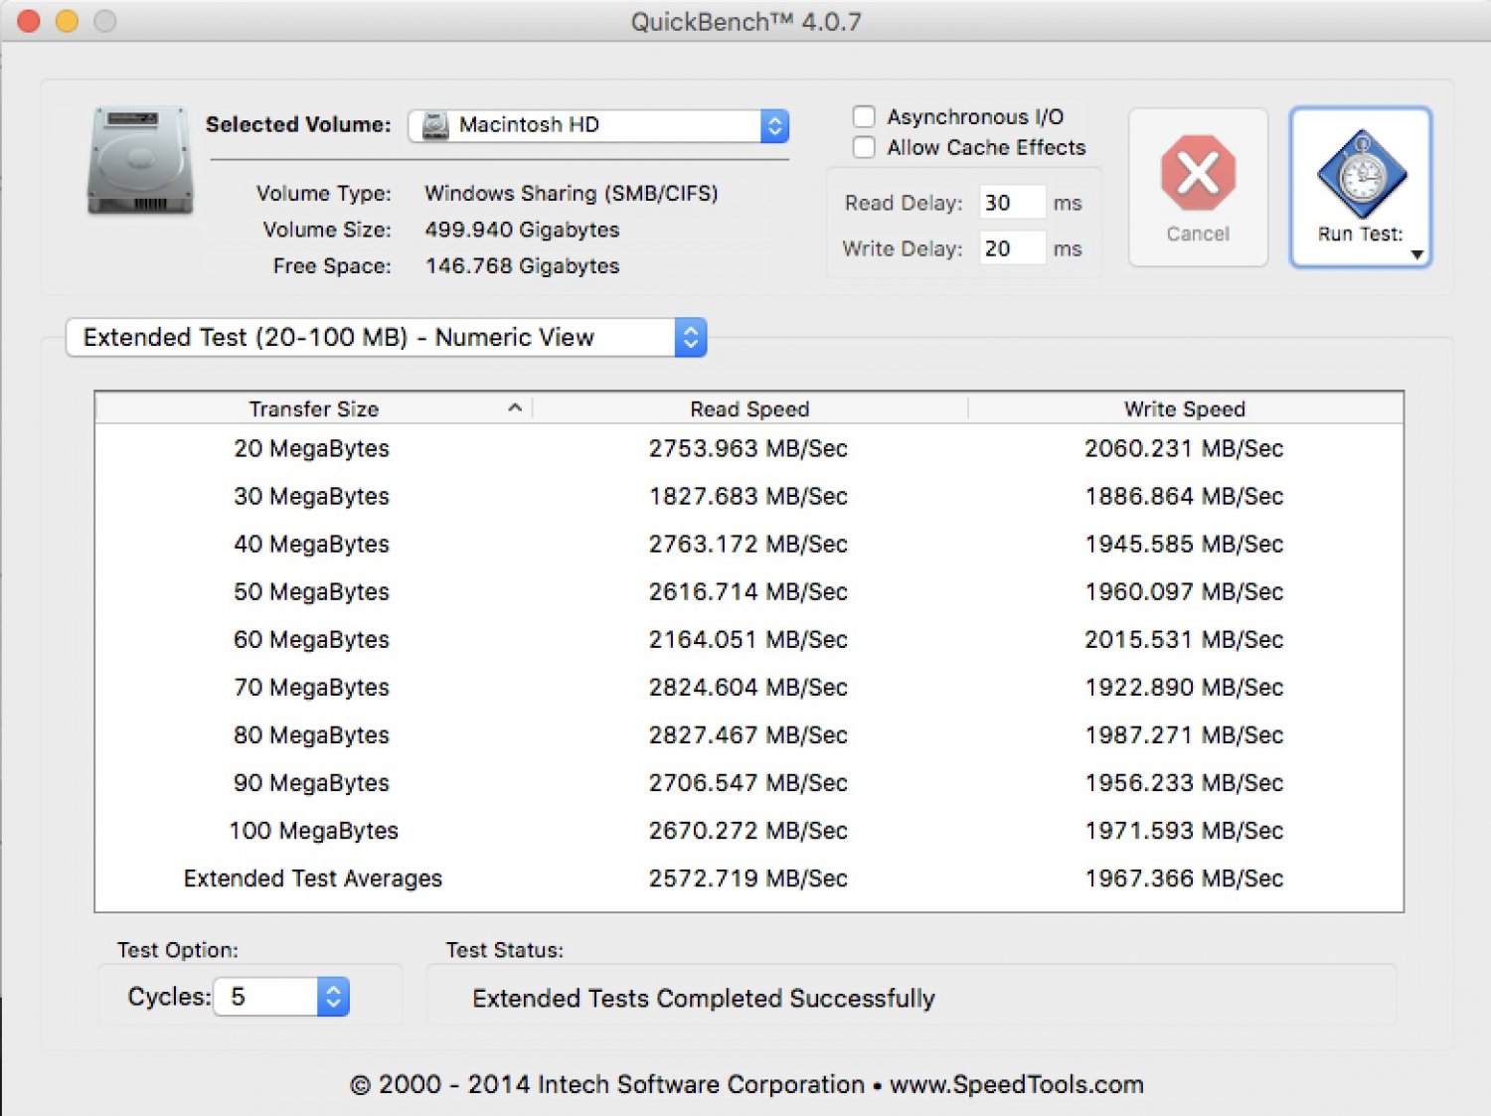
Task: Click read speed value 2824.604 MB/Sec
Action: pos(748,688)
